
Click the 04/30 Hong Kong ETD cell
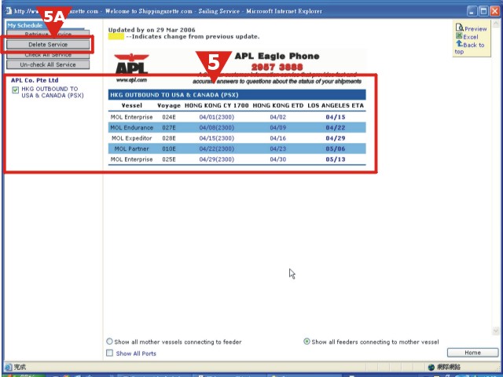(x=277, y=159)
